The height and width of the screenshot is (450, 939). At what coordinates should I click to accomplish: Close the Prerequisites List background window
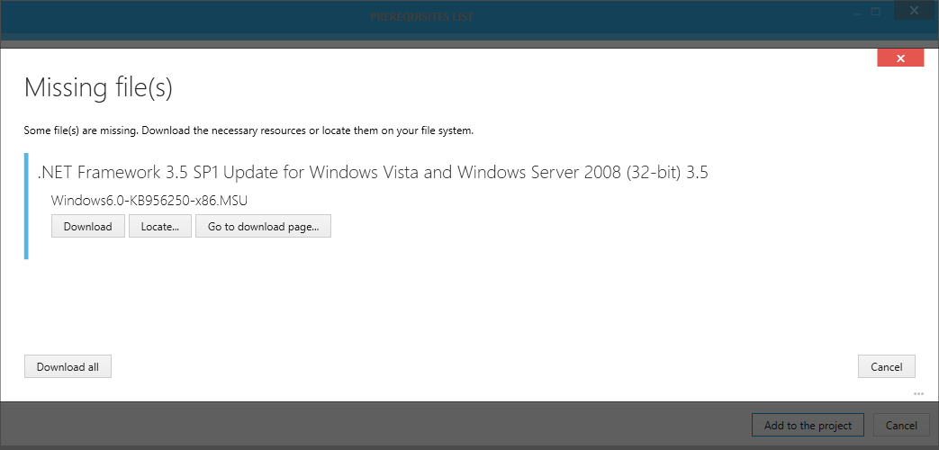coord(916,13)
